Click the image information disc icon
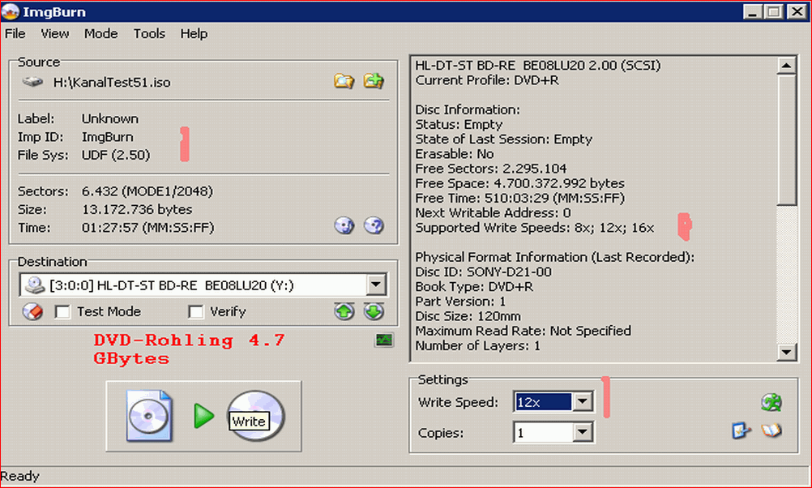 [344, 226]
